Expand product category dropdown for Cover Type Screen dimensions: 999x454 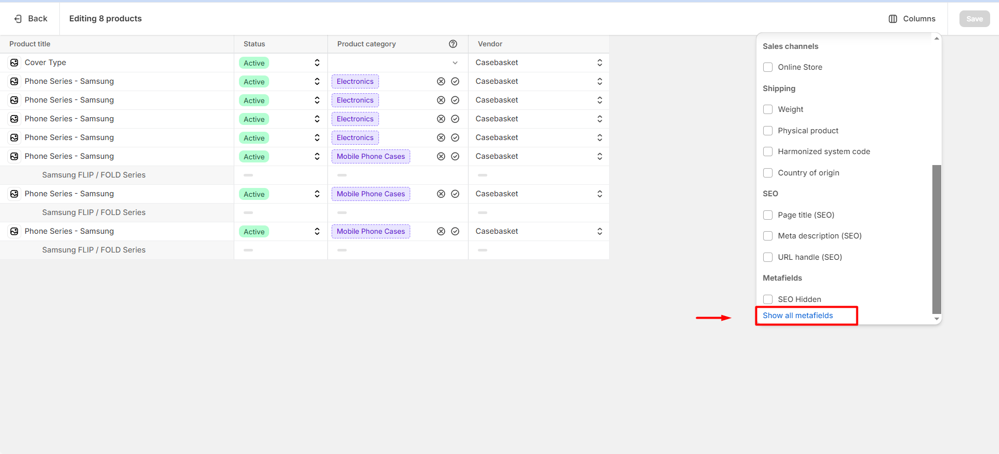[x=455, y=63]
